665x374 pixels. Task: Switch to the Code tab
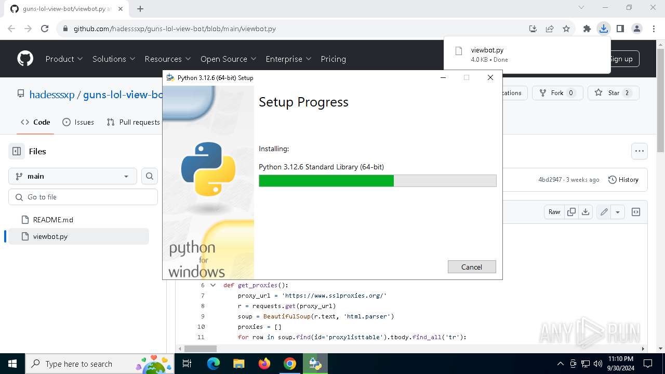pyautogui.click(x=35, y=122)
